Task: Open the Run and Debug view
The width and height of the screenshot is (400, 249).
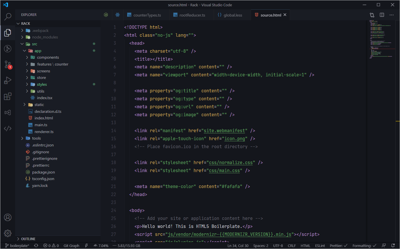Action: pos(8,81)
